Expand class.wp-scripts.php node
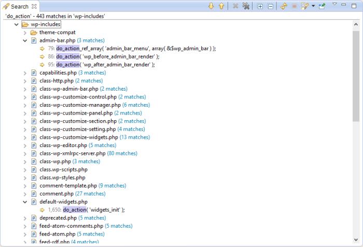The height and width of the screenshot is (247, 363). (25, 170)
